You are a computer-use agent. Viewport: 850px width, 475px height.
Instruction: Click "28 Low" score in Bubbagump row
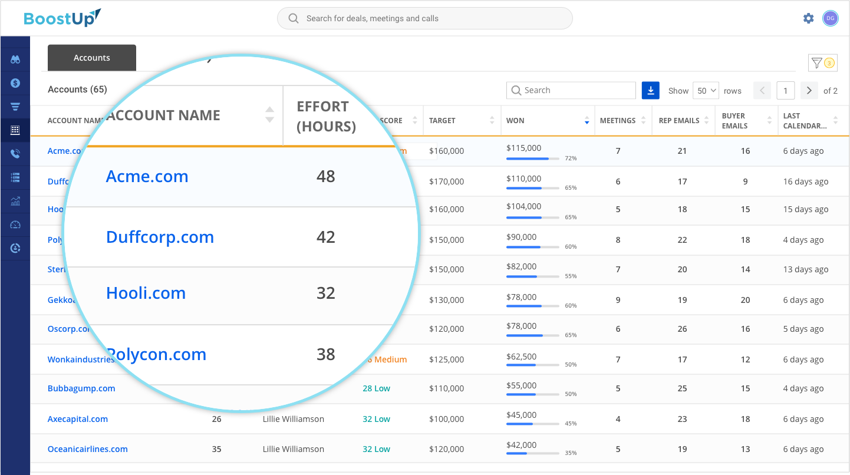(x=377, y=388)
